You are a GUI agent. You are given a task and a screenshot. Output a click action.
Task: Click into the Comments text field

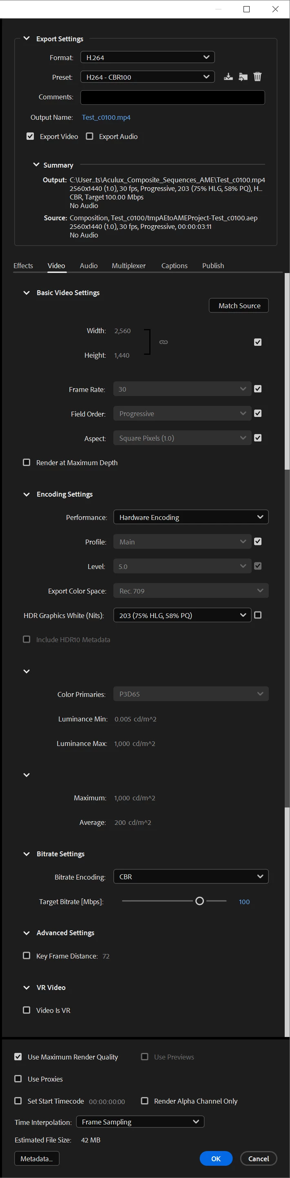(173, 97)
